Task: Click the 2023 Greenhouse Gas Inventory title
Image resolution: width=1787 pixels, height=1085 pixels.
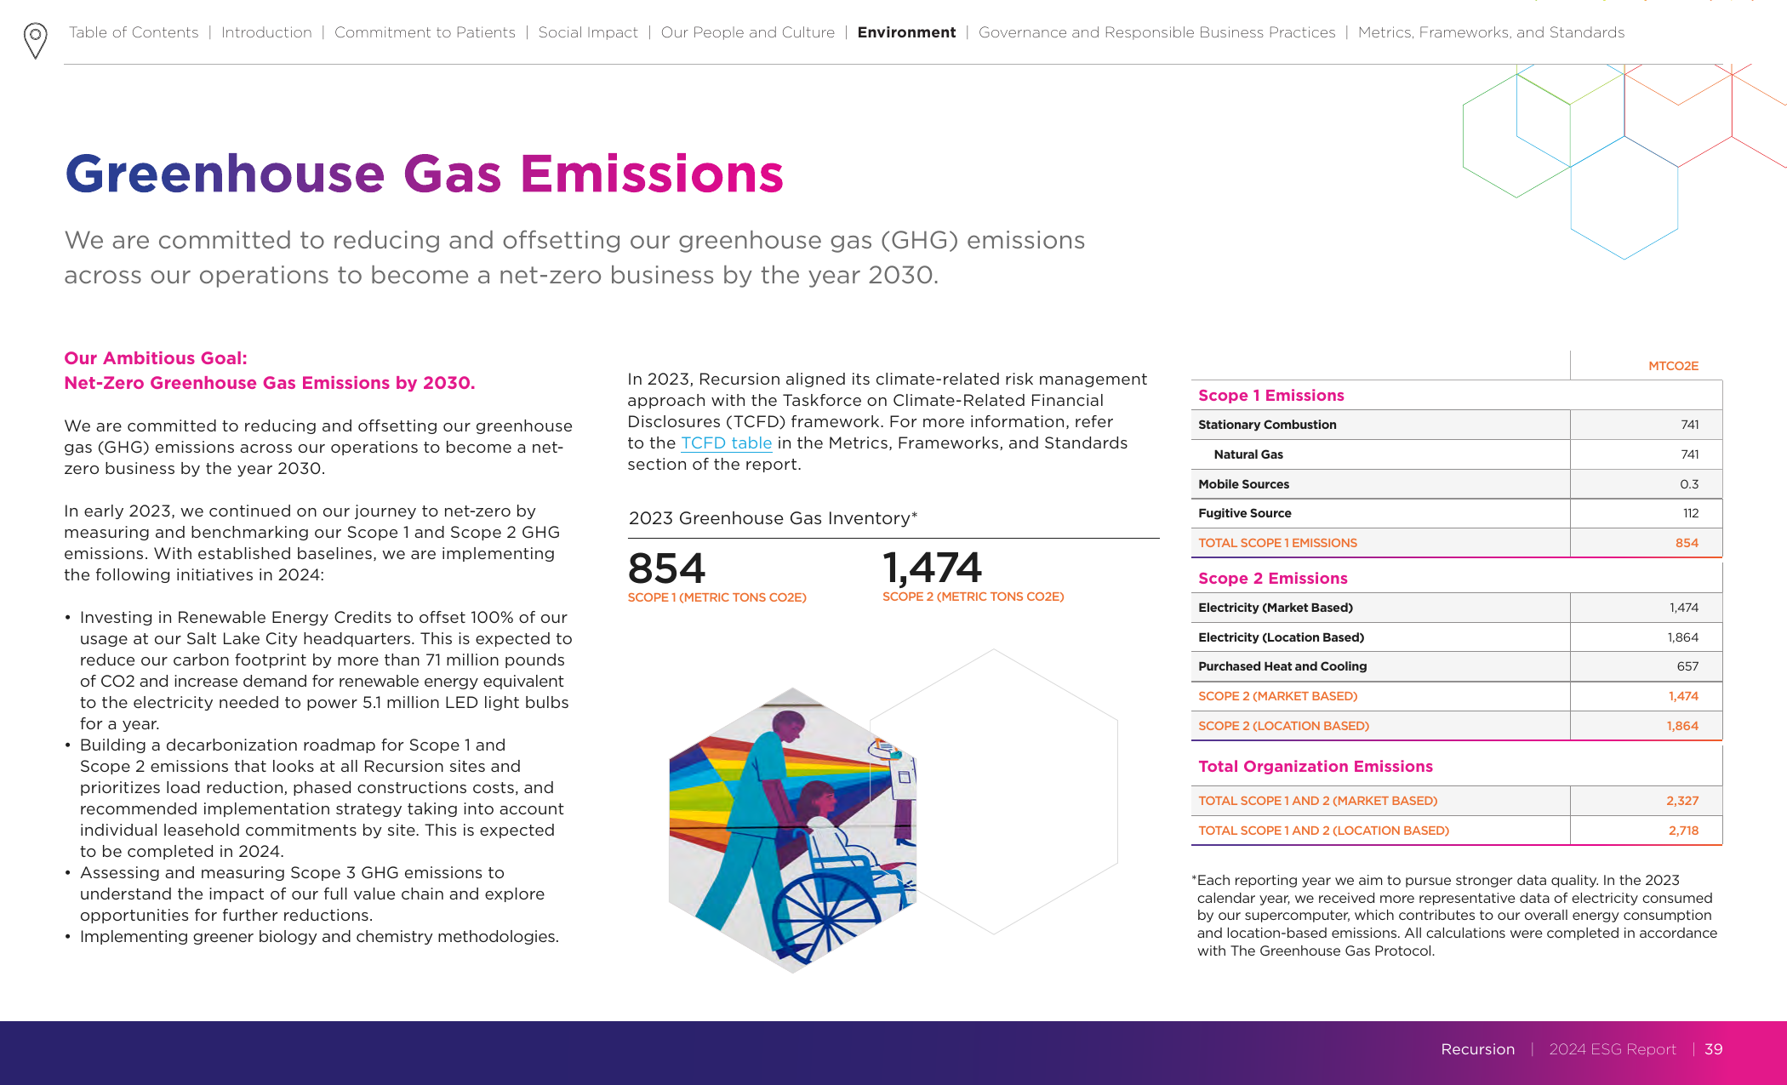Action: tap(773, 518)
